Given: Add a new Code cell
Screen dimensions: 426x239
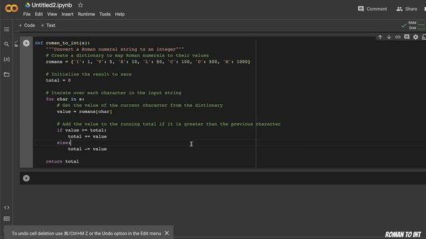Looking at the screenshot, I should pyautogui.click(x=27, y=25).
